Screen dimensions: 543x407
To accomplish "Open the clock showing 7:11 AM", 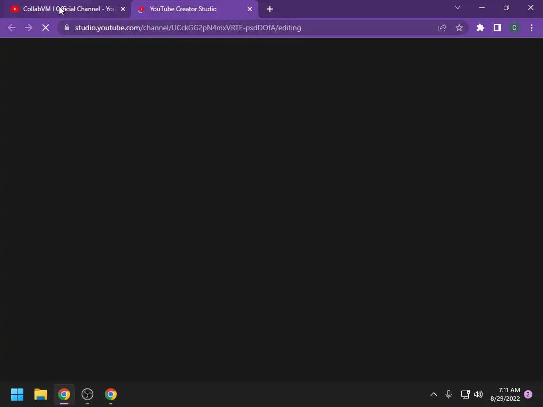I will pyautogui.click(x=505, y=394).
